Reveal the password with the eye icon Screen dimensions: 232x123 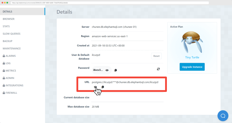[x=107, y=70]
